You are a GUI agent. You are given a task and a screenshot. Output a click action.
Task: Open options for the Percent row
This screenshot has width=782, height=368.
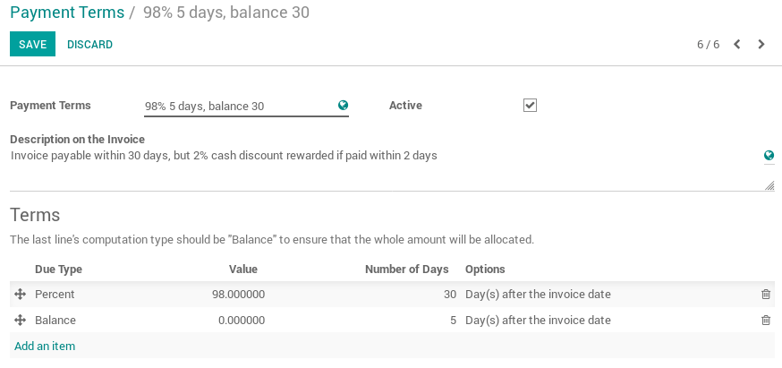(x=538, y=295)
